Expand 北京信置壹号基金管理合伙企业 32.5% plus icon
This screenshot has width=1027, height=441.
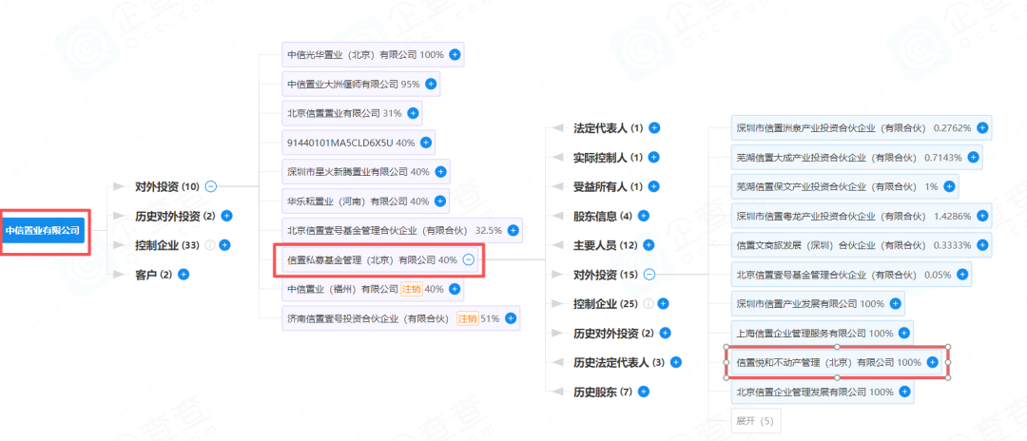point(513,230)
